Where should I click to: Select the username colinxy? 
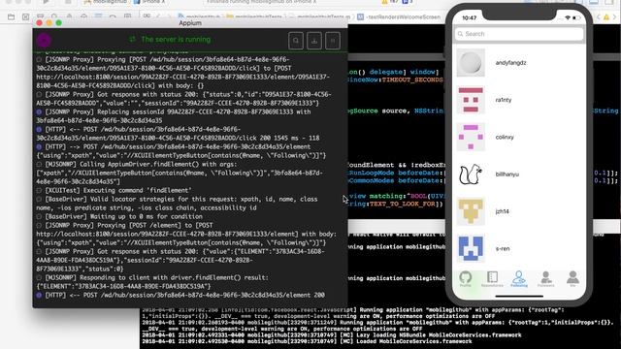click(x=505, y=138)
